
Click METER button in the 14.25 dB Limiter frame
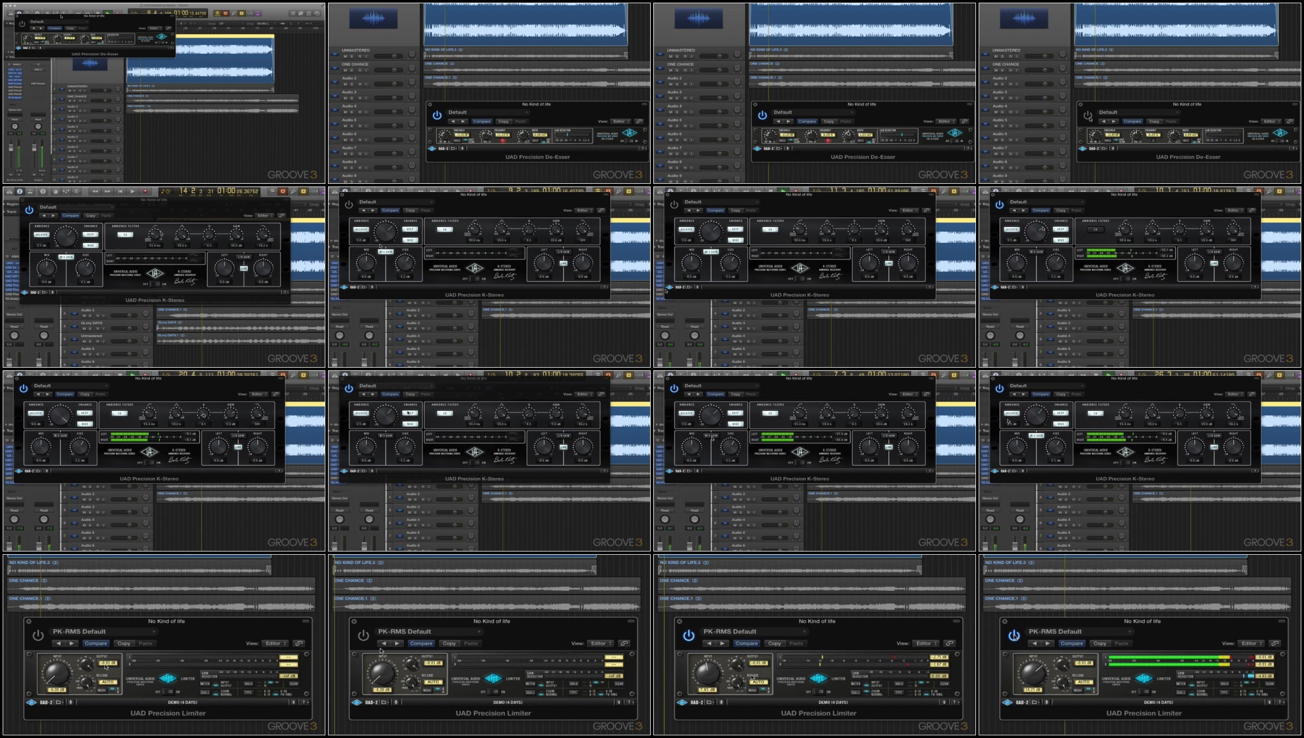(x=1181, y=684)
